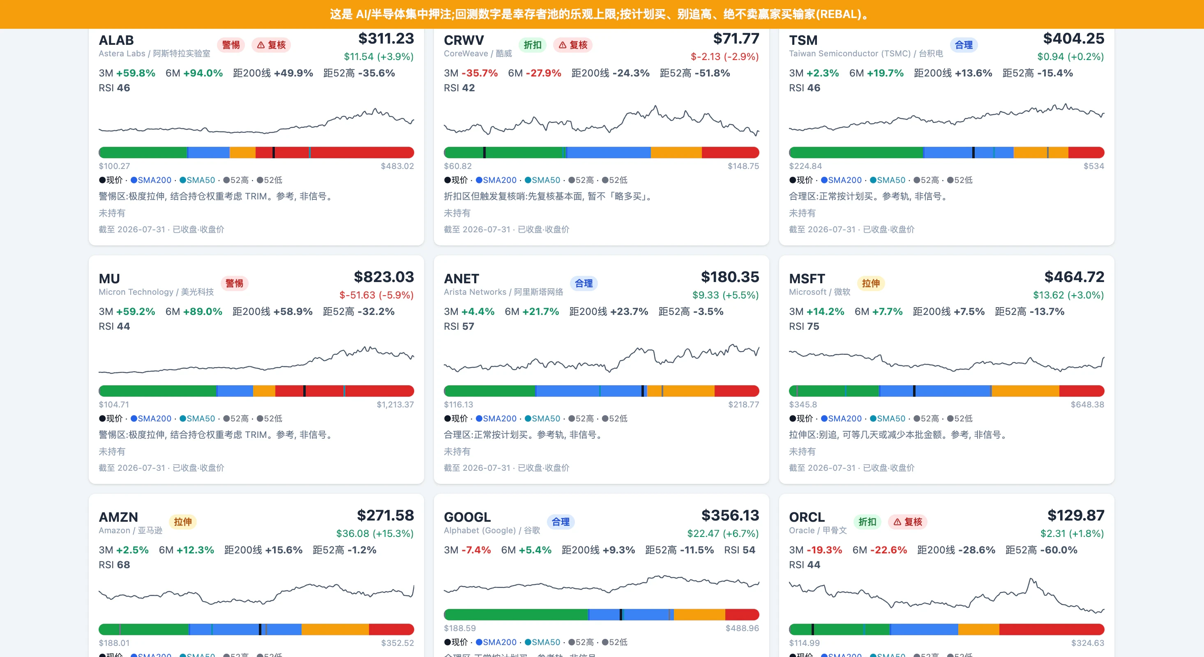Click ORCL price $129.87
1204x657 pixels.
[1076, 515]
